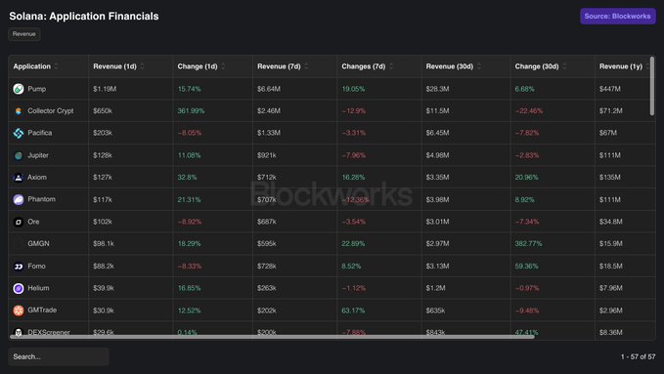
Task: Sort by the Application column arrows
Action: pos(57,66)
